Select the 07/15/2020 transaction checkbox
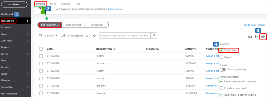This screenshot has width=268, height=97. [41, 56]
